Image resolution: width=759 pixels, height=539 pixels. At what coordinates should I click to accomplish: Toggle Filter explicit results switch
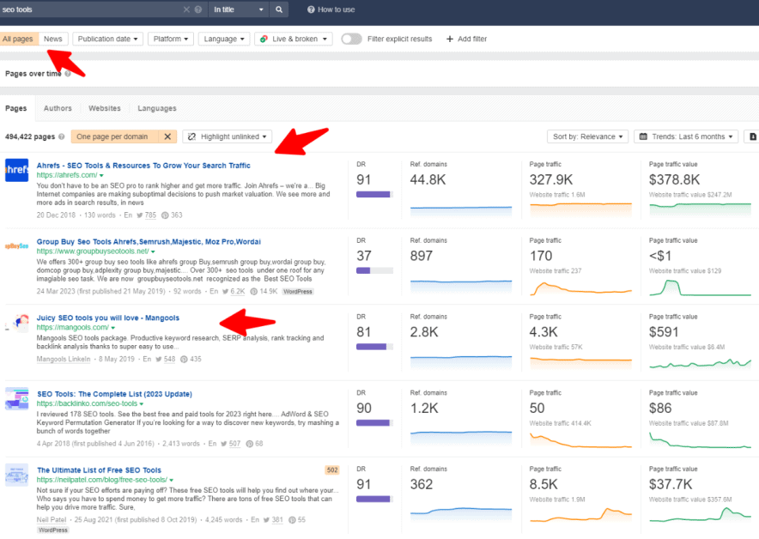pyautogui.click(x=351, y=39)
